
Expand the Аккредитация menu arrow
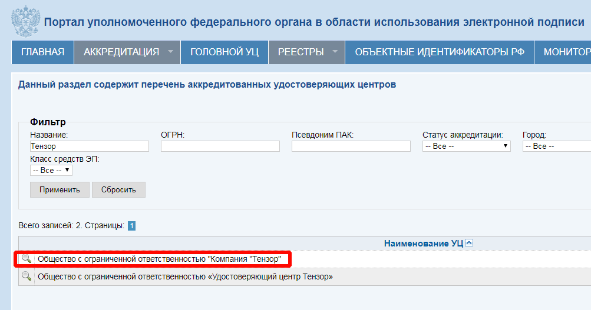tap(170, 52)
